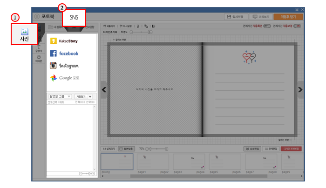Select the 사진 (photo) sidebar tool
This screenshot has width=326, height=188.
click(24, 34)
